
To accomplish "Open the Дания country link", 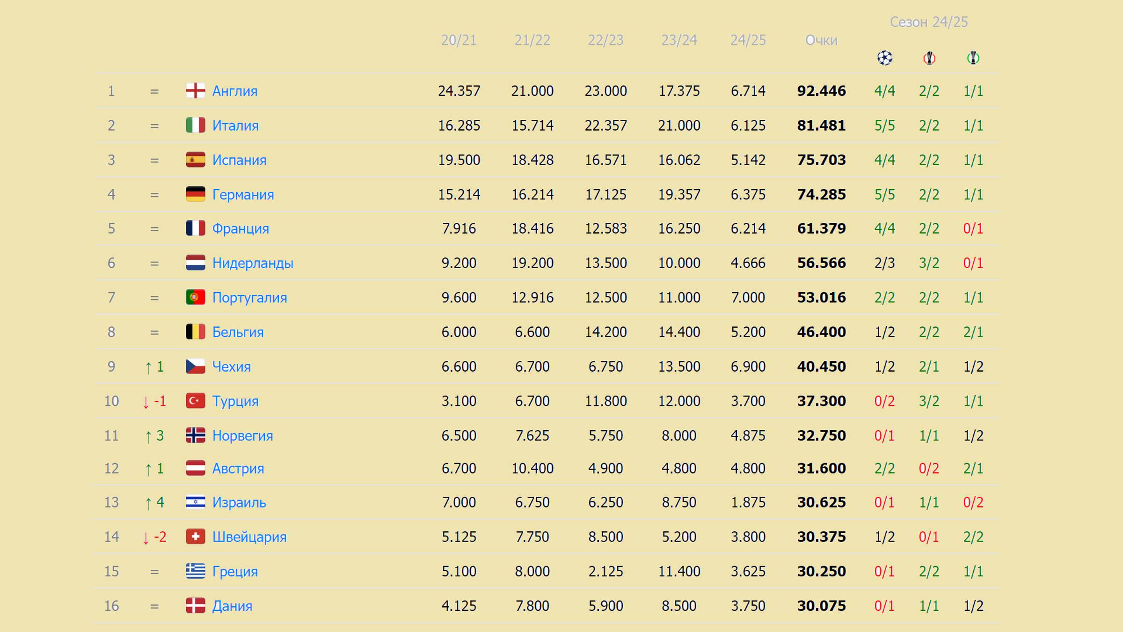I will [x=232, y=606].
